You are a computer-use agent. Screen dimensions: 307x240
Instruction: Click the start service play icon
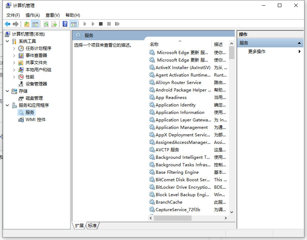pos(85,24)
